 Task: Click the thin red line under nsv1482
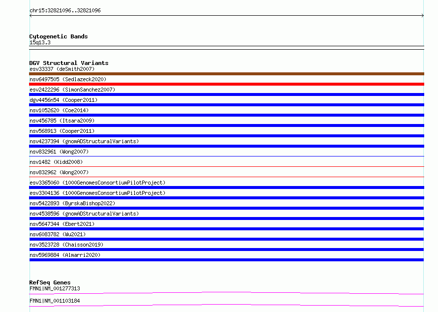(x=226, y=166)
